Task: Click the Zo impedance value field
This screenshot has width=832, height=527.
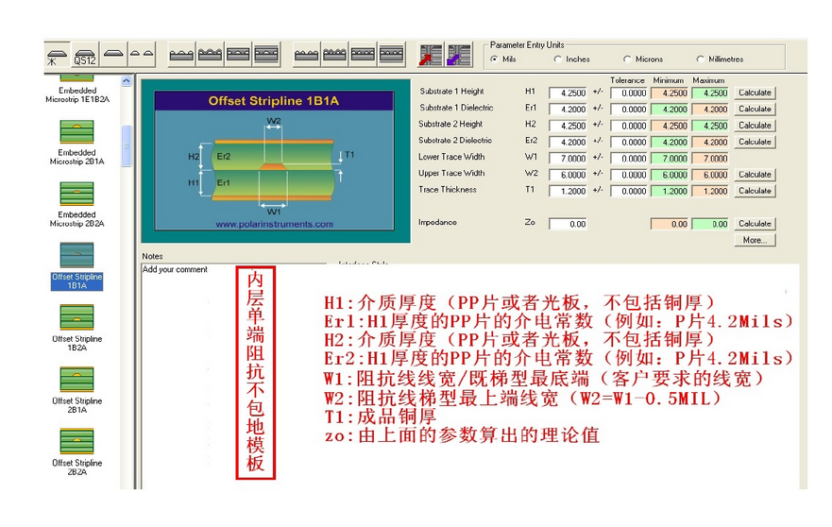Action: pos(568,224)
